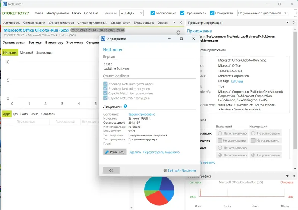Click the Указать время period option
The width and height of the screenshot is (298, 210).
14,42
